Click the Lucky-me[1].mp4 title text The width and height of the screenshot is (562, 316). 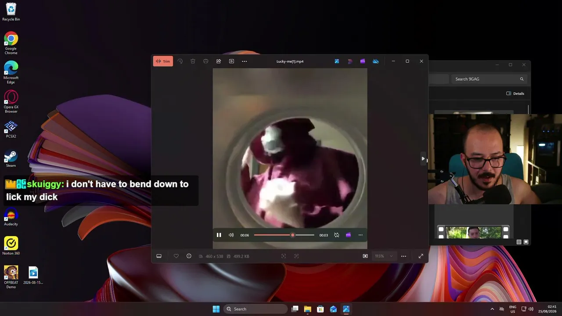[290, 61]
